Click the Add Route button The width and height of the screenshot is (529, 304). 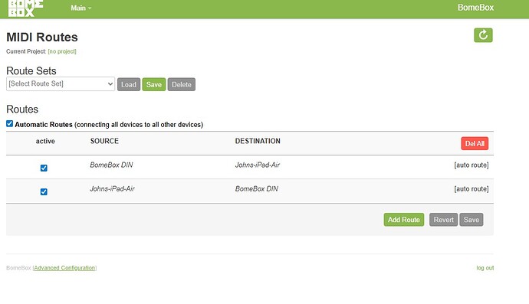click(x=404, y=220)
